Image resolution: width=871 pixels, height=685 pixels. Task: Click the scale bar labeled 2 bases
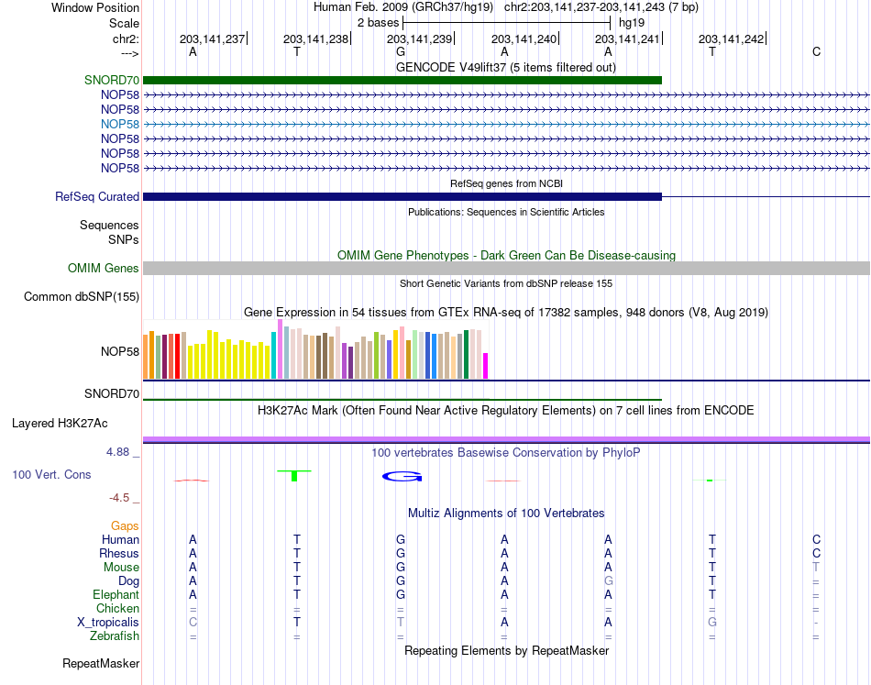click(506, 23)
